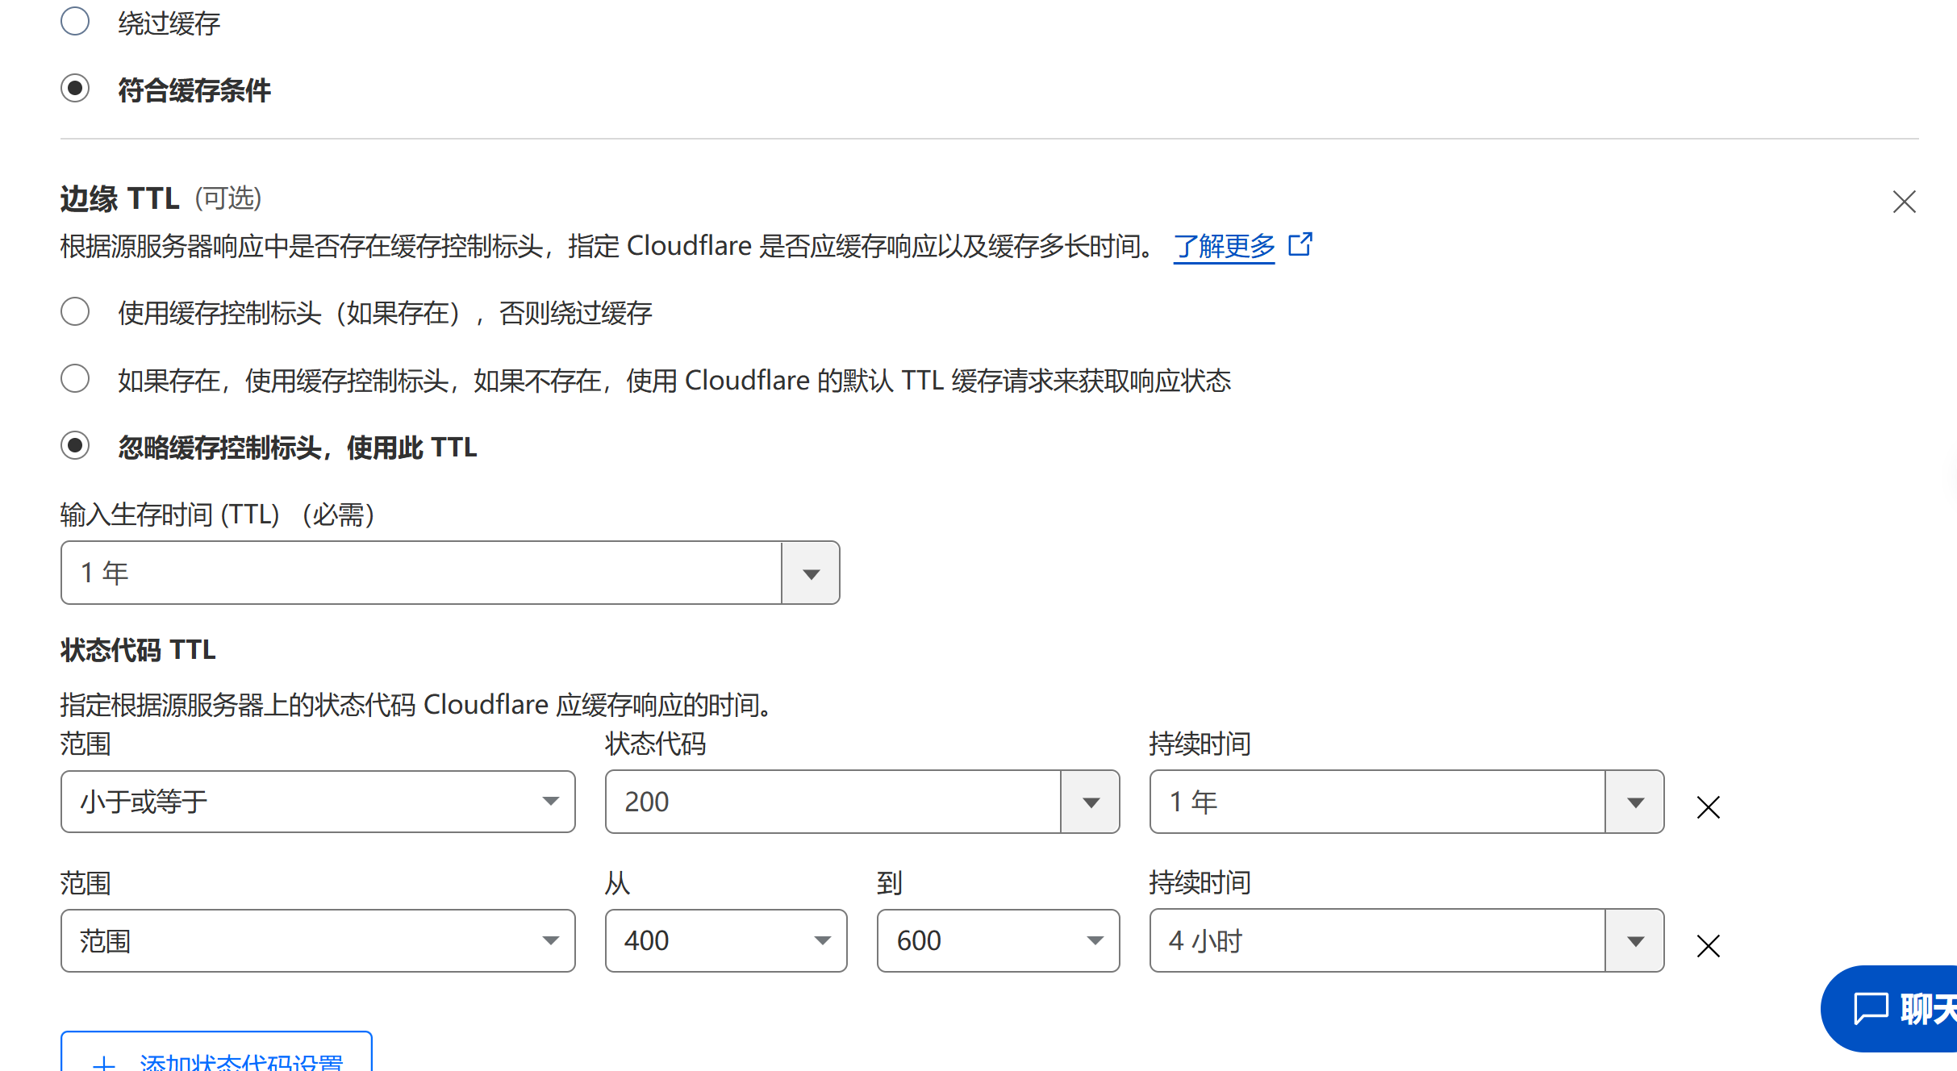Open the 了解更多 link
Viewport: 1957px width, 1071px height.
point(1224,245)
